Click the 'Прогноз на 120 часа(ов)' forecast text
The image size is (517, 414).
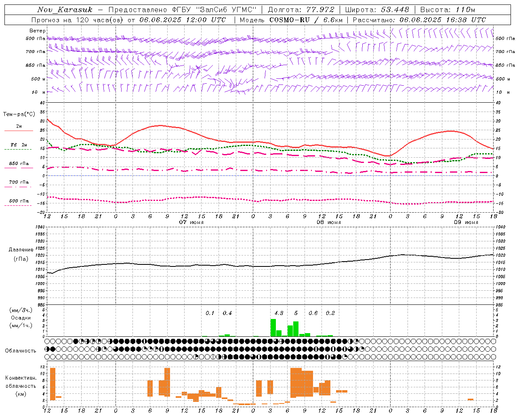coord(78,20)
